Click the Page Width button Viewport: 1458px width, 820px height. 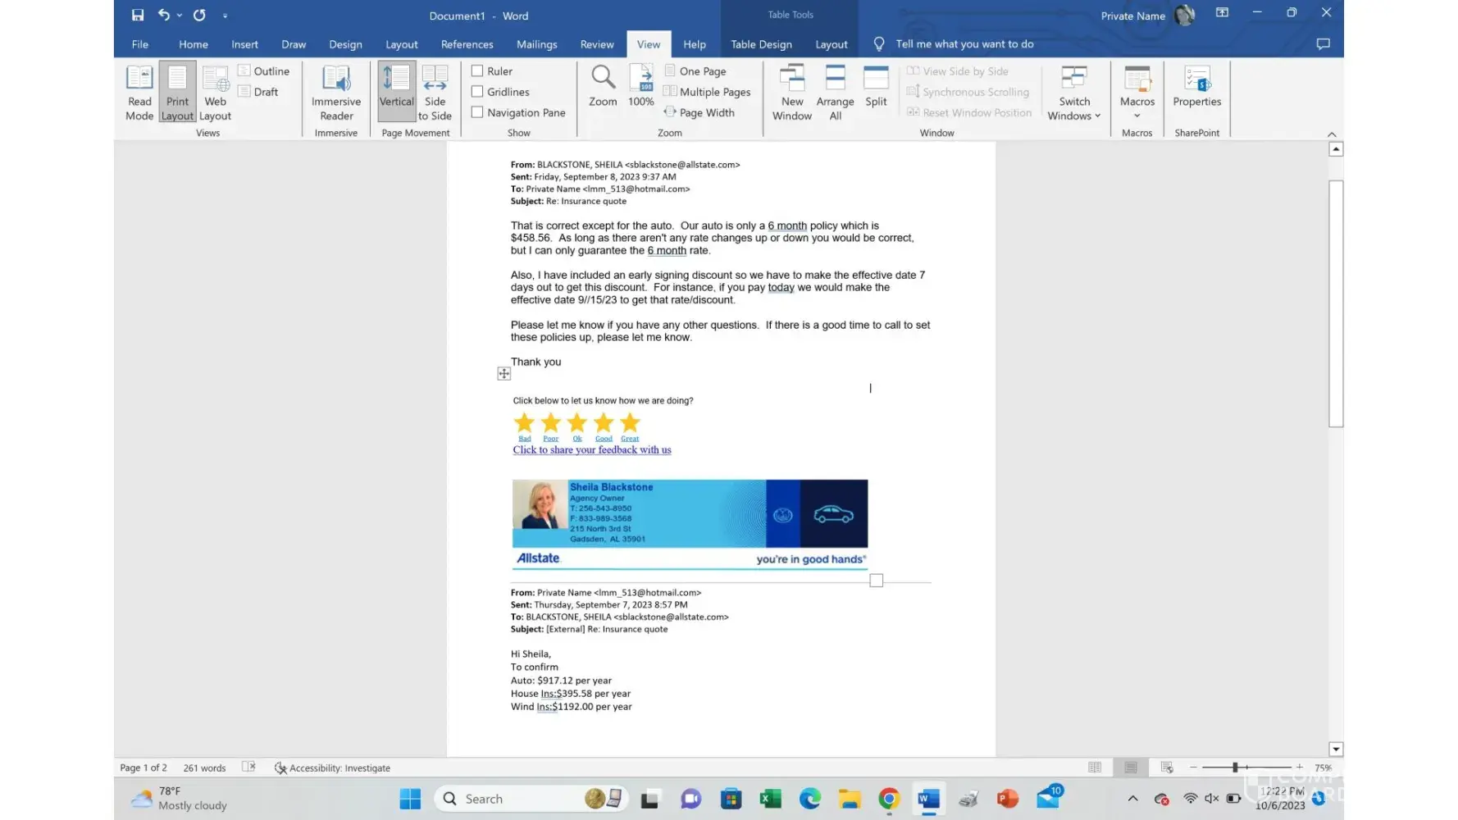pyautogui.click(x=699, y=112)
